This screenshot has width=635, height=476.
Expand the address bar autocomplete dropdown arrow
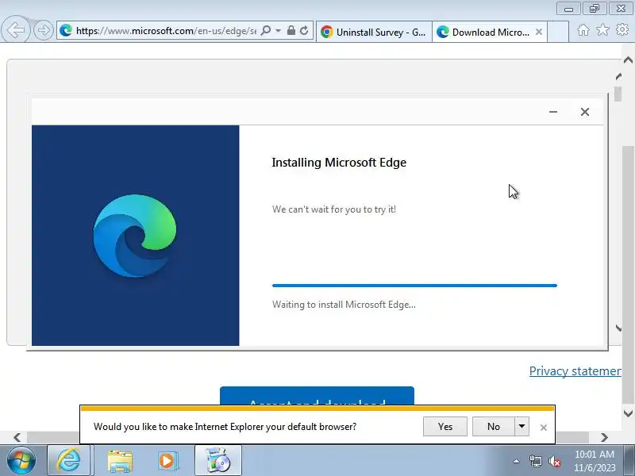pos(279,30)
